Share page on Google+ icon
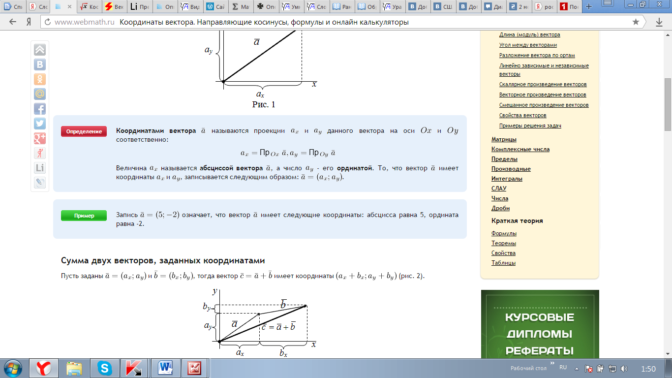The height and width of the screenshot is (378, 672). pyautogui.click(x=40, y=138)
